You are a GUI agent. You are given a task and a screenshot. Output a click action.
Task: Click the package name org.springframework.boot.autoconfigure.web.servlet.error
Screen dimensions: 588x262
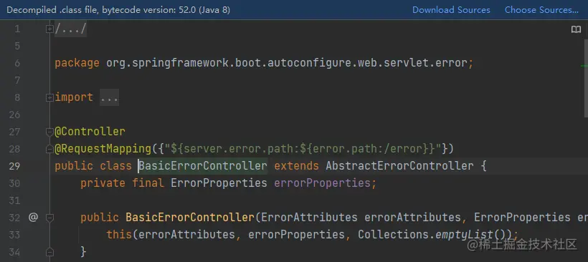[x=287, y=63]
